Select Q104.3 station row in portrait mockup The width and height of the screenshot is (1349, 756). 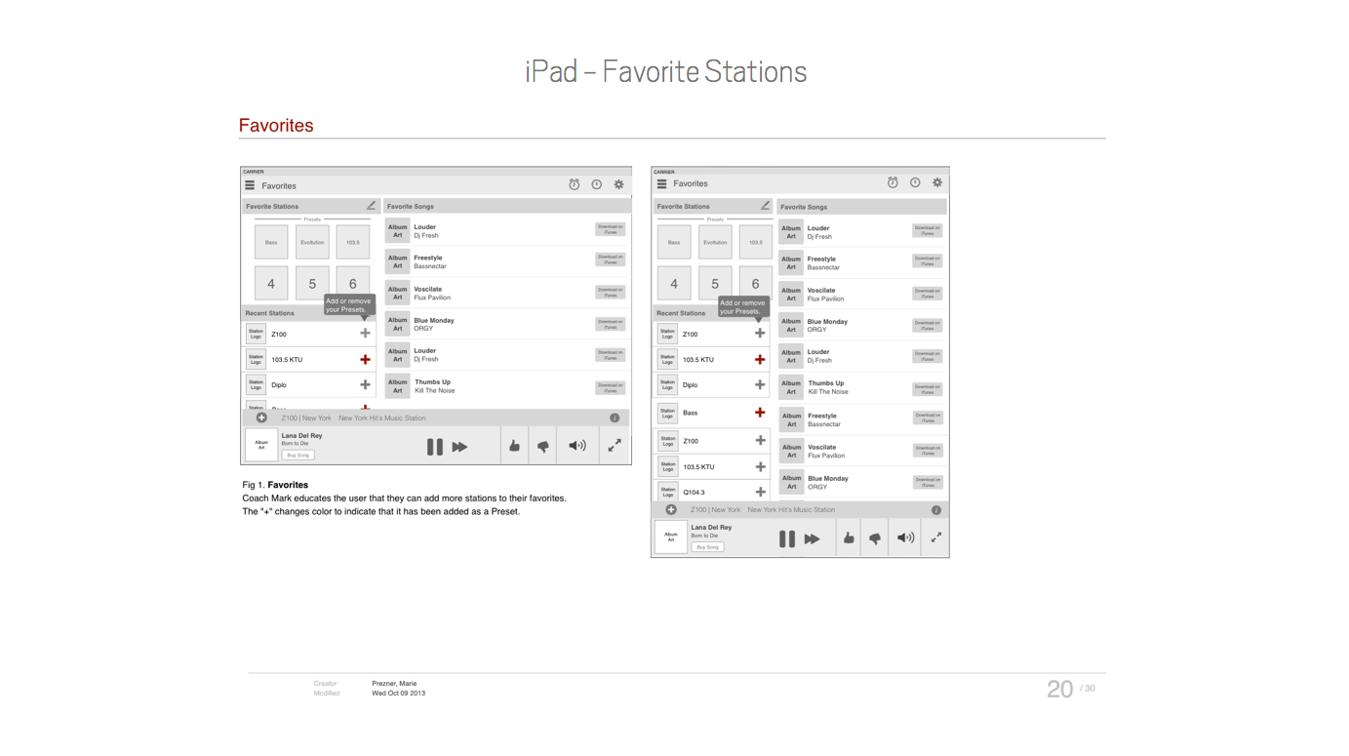(x=712, y=493)
